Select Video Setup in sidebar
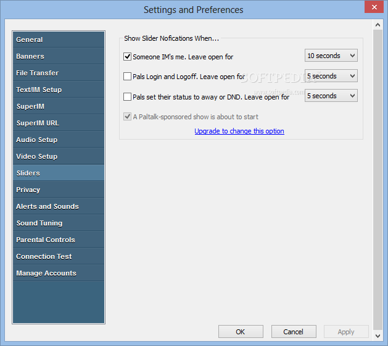The height and width of the screenshot is (346, 388). point(59,156)
